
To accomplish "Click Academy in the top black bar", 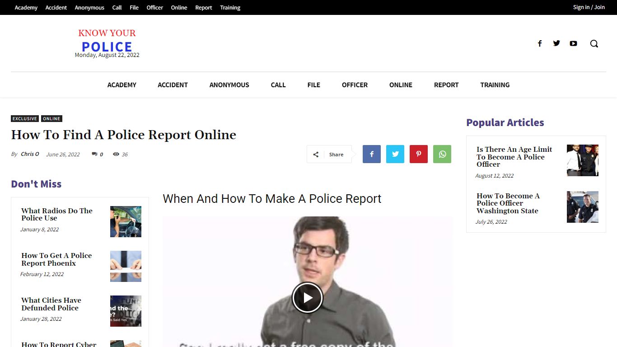I will (26, 8).
